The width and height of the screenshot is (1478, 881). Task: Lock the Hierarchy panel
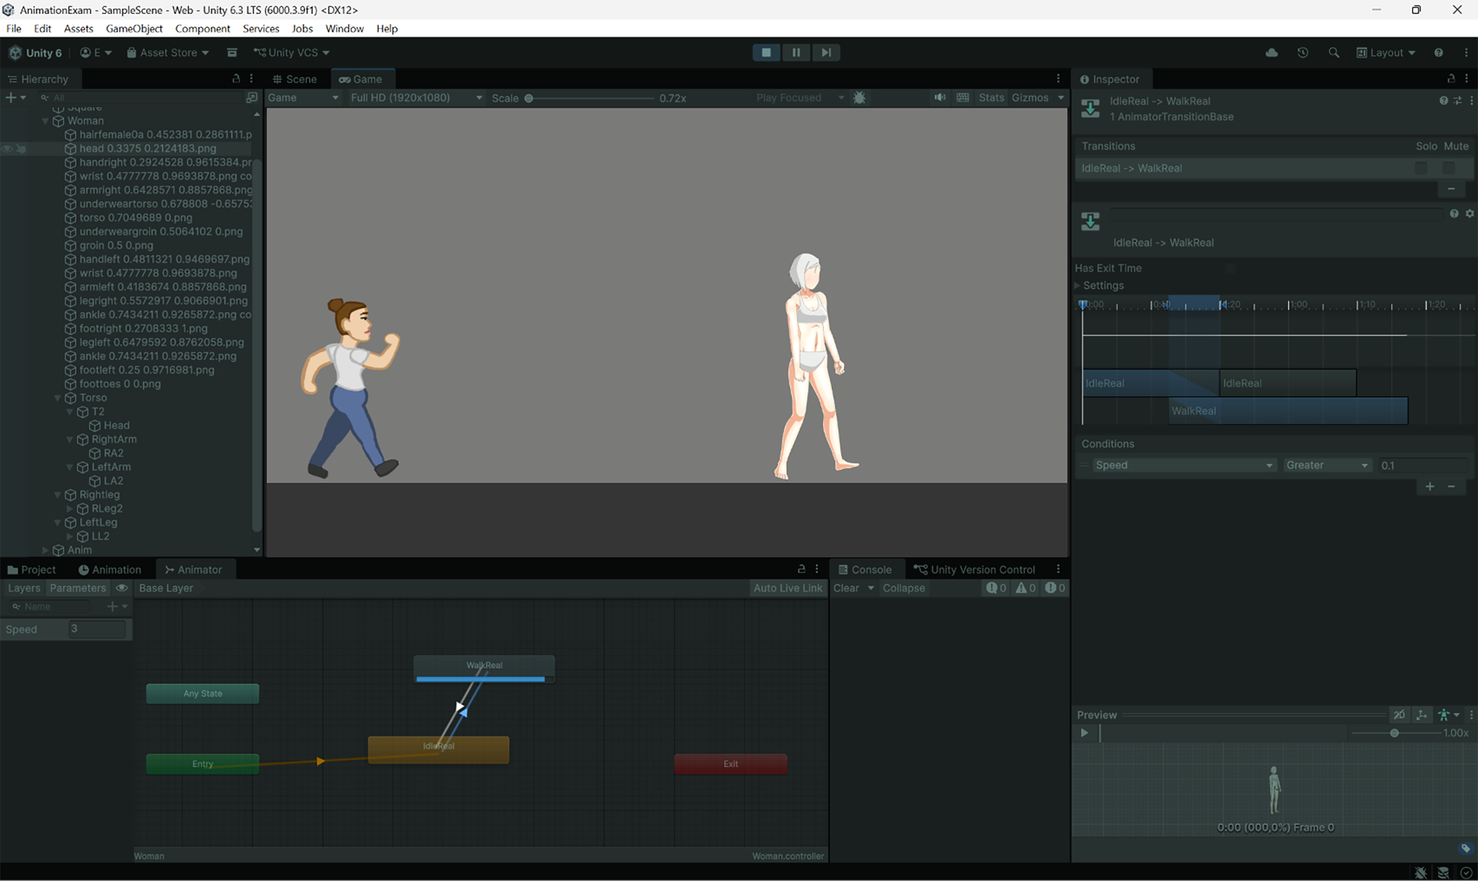pos(236,78)
